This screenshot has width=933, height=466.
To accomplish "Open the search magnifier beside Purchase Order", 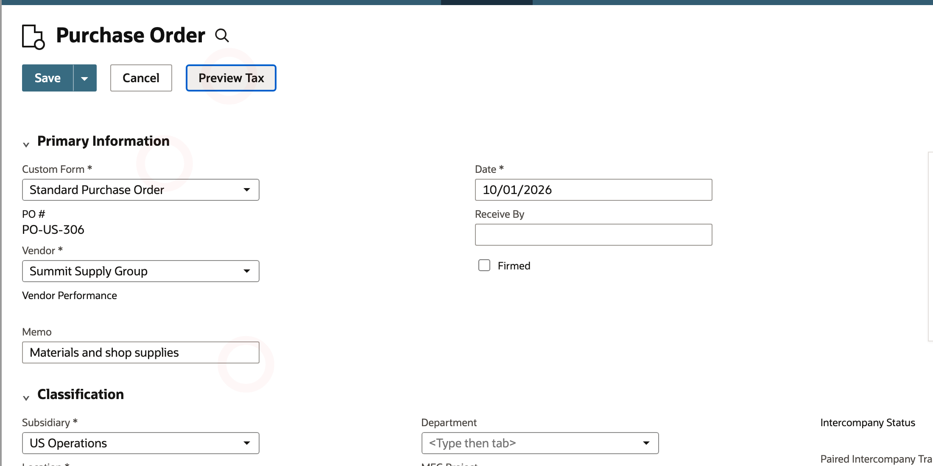I will tap(222, 36).
